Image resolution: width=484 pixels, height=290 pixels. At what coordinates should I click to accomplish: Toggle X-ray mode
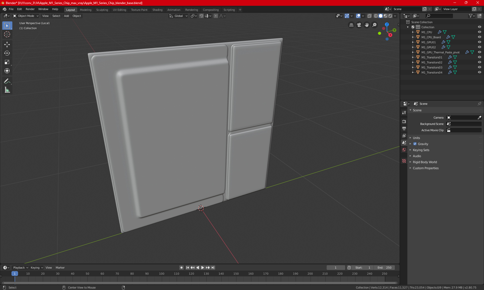point(369,16)
